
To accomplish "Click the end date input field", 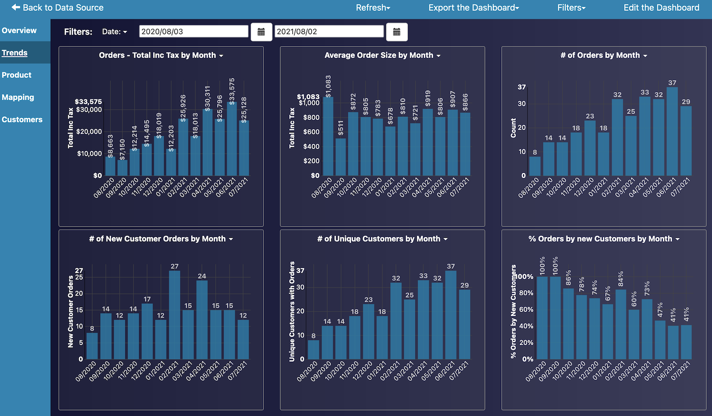I will (x=329, y=31).
